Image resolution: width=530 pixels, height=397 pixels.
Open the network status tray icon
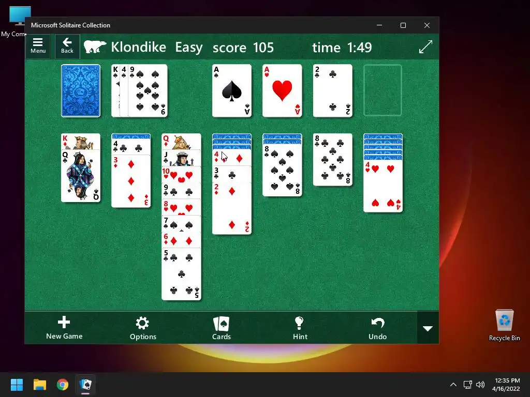pos(467,385)
